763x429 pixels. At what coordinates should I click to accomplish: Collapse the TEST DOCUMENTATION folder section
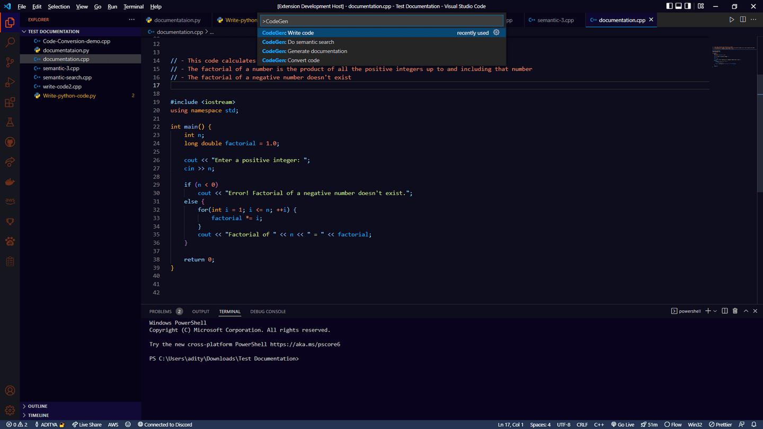coord(80,31)
